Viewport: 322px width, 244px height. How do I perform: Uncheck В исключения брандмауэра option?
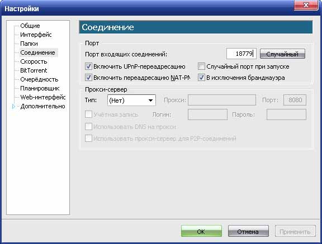201,78
